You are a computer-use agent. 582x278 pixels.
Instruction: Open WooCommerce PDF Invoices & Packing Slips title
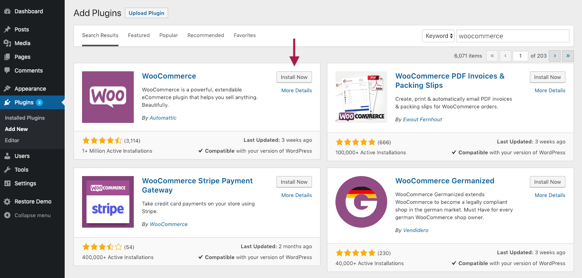pos(450,81)
